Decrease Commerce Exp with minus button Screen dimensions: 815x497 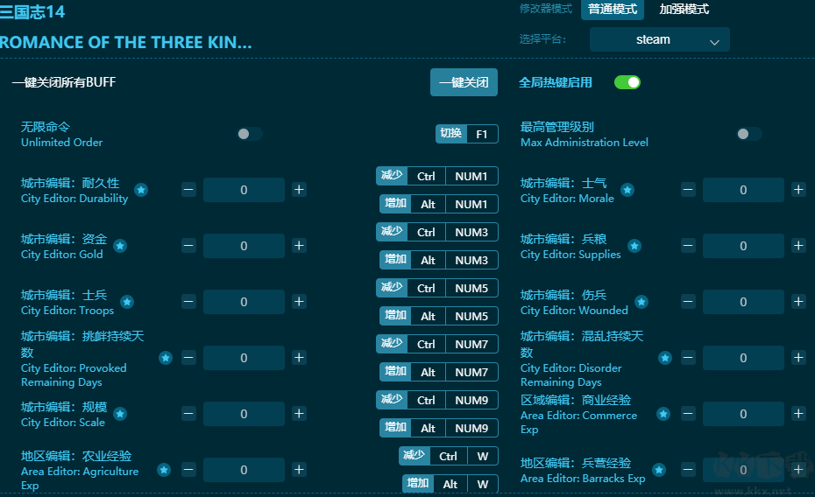click(x=688, y=414)
